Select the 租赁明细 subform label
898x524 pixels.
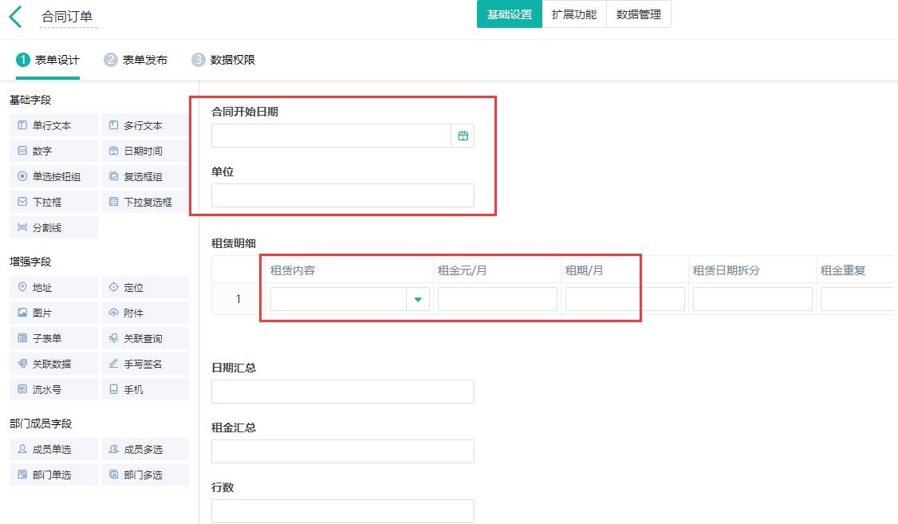coord(234,243)
